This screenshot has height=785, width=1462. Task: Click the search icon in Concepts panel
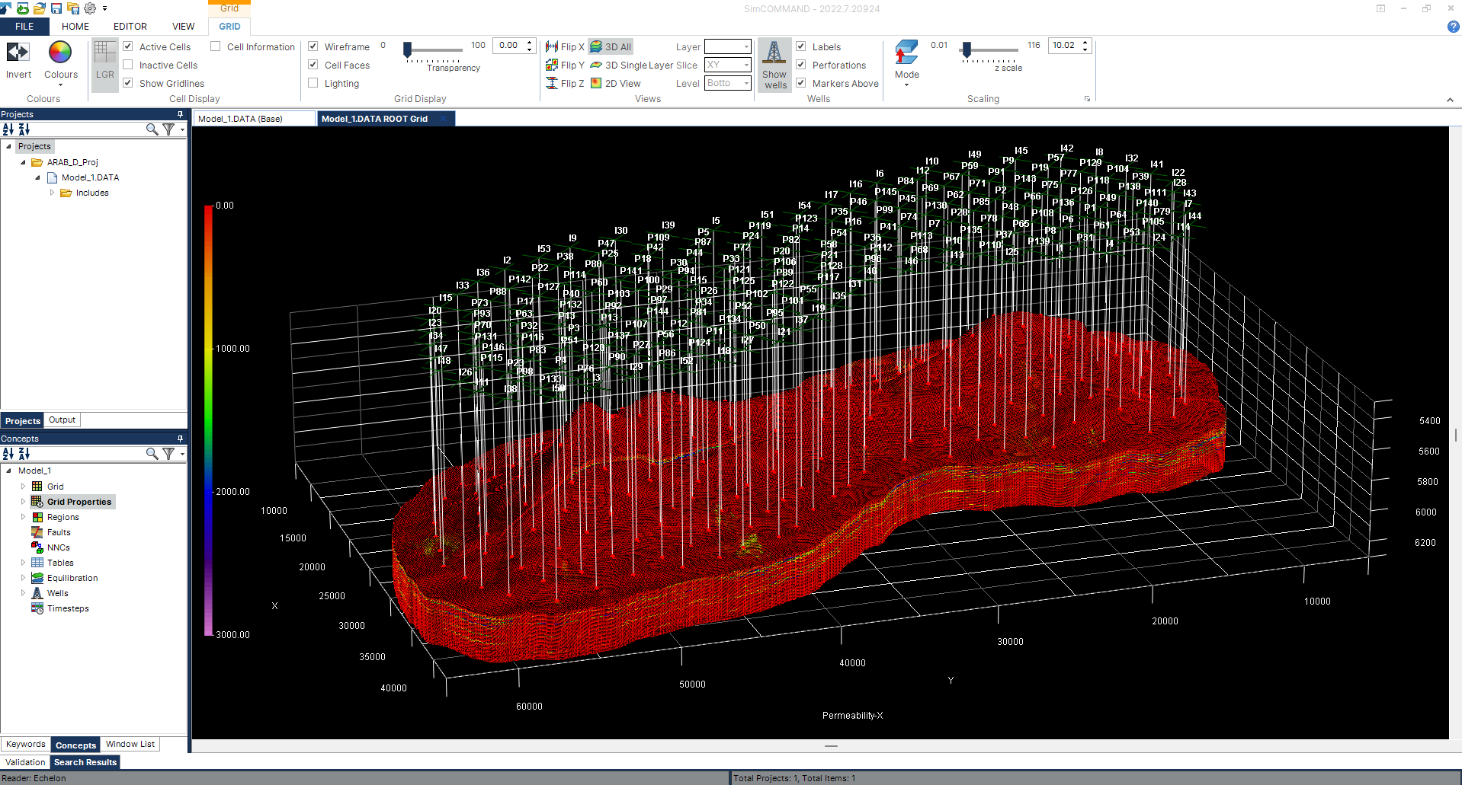pos(152,454)
